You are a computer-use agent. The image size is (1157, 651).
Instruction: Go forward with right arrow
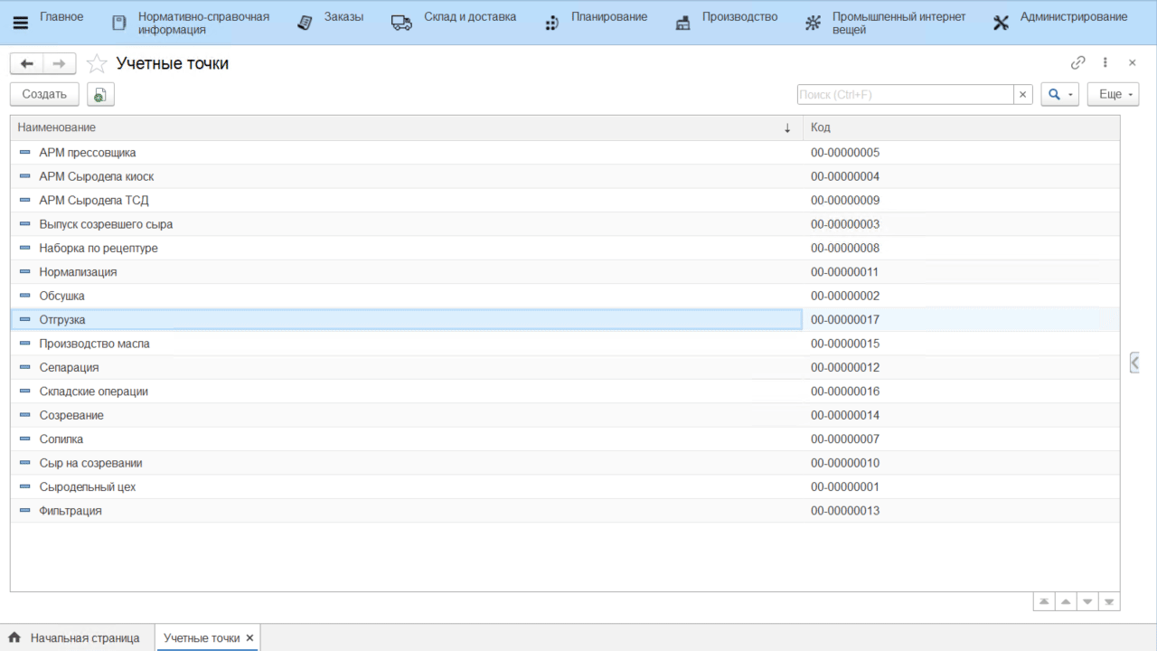pos(59,63)
